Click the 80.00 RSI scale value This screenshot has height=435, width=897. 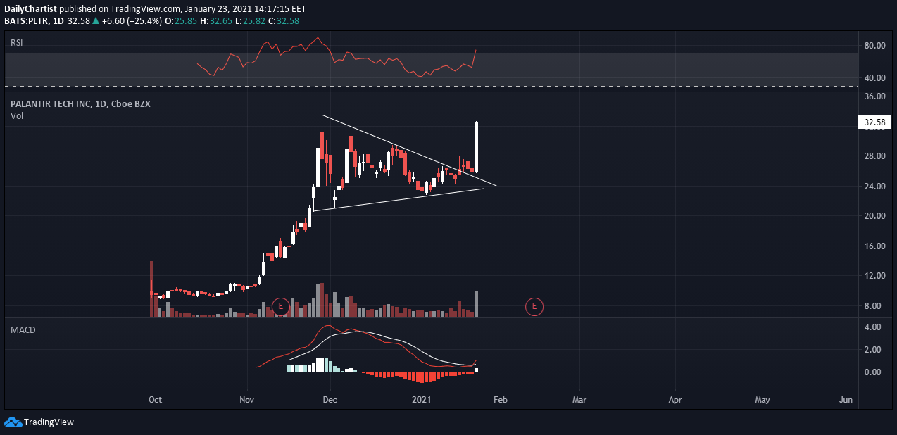coord(874,46)
